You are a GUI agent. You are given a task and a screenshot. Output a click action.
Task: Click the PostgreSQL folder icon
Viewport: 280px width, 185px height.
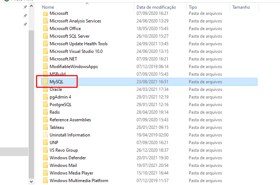click(45, 105)
